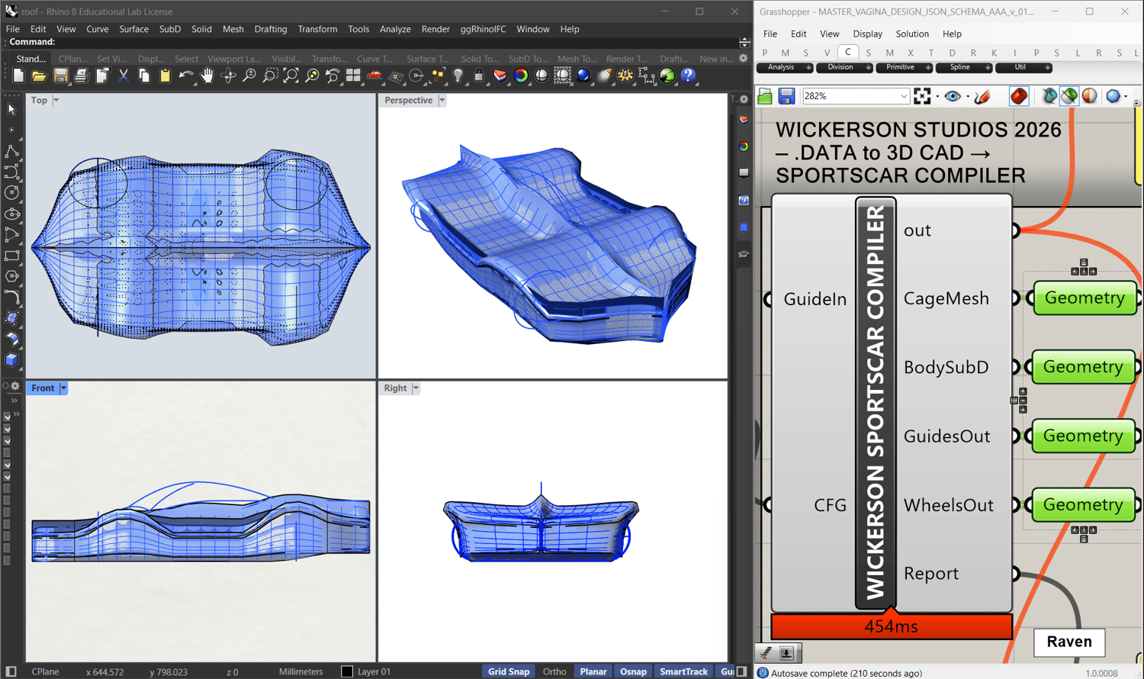Toggle shaded preview red cylinder icon in Grasshopper
1144x679 pixels.
tap(1019, 96)
